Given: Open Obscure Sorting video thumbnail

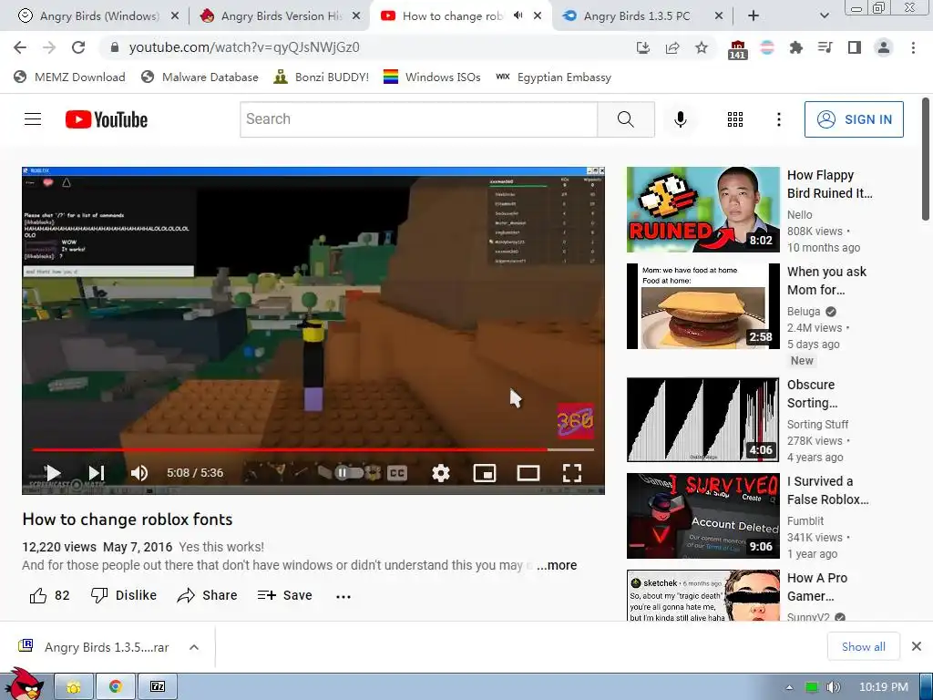Looking at the screenshot, I should 702,419.
